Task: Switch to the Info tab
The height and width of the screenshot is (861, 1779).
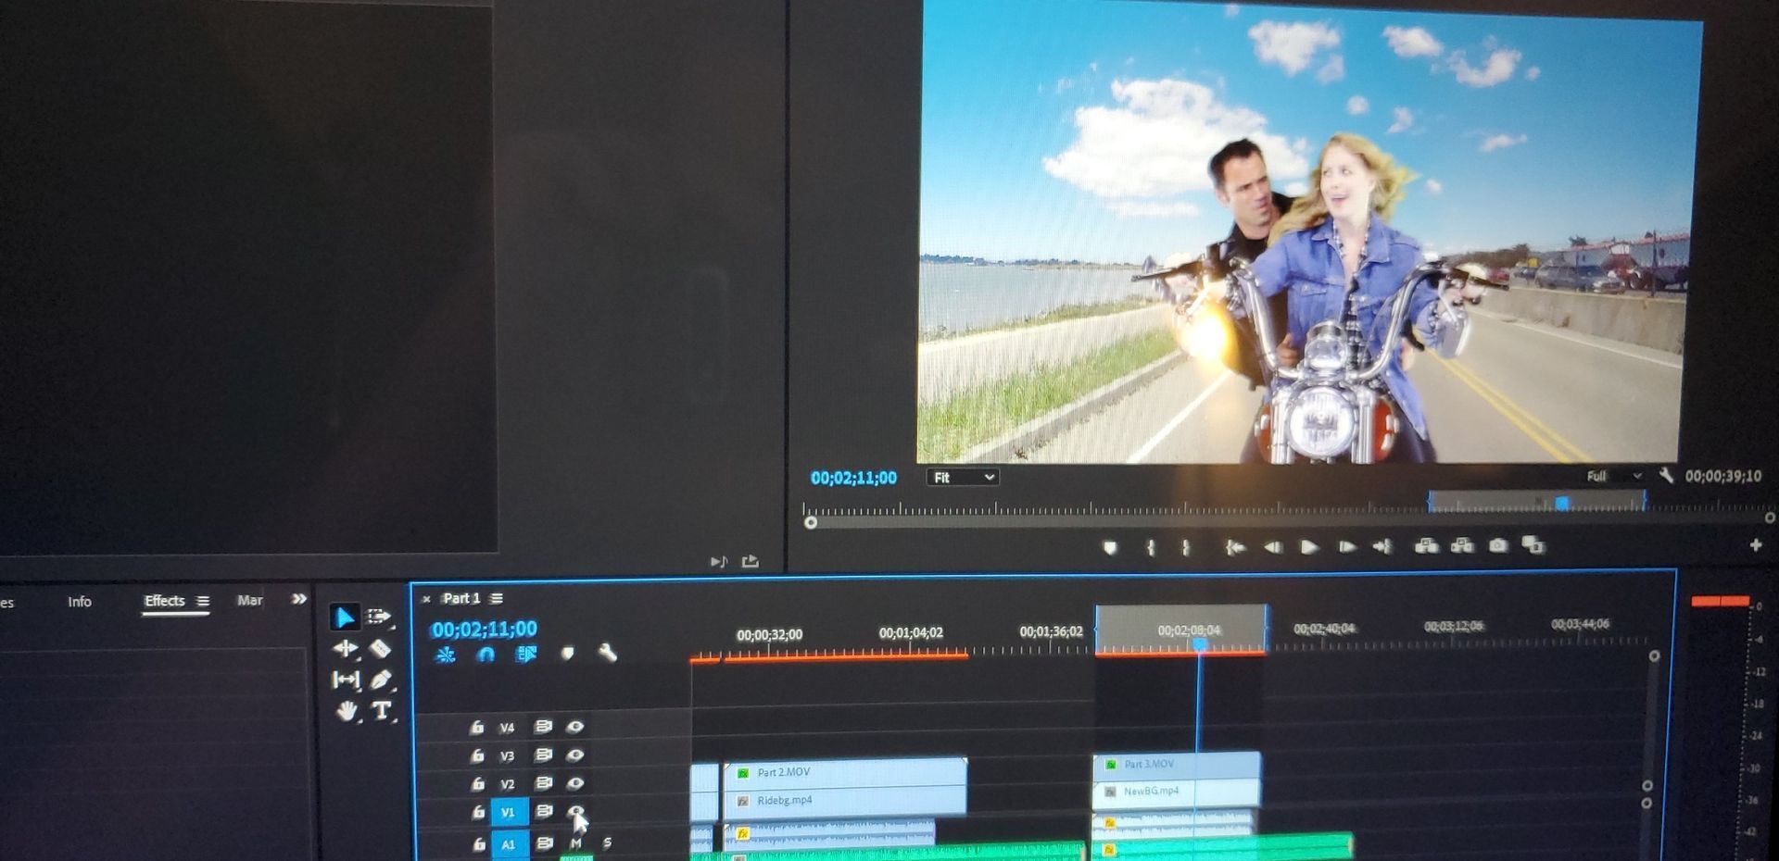Action: point(80,602)
